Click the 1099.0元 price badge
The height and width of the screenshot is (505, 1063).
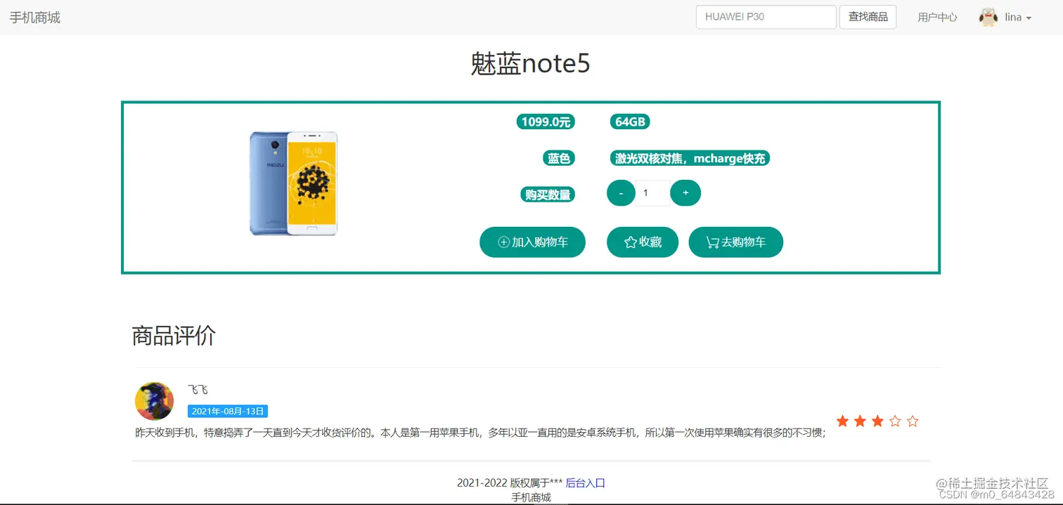click(x=546, y=121)
